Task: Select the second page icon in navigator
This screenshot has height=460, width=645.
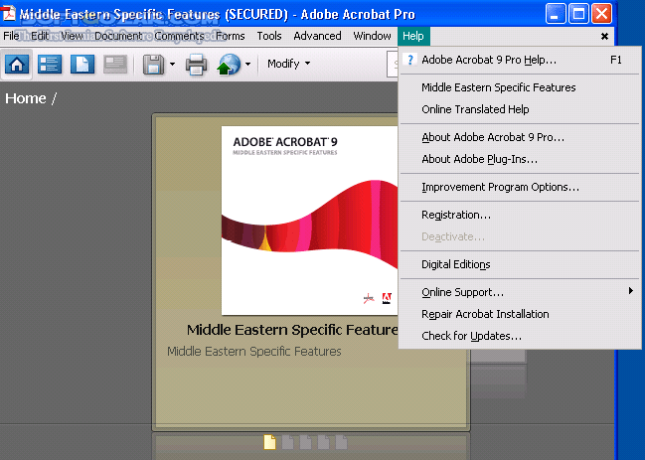Action: [x=287, y=442]
